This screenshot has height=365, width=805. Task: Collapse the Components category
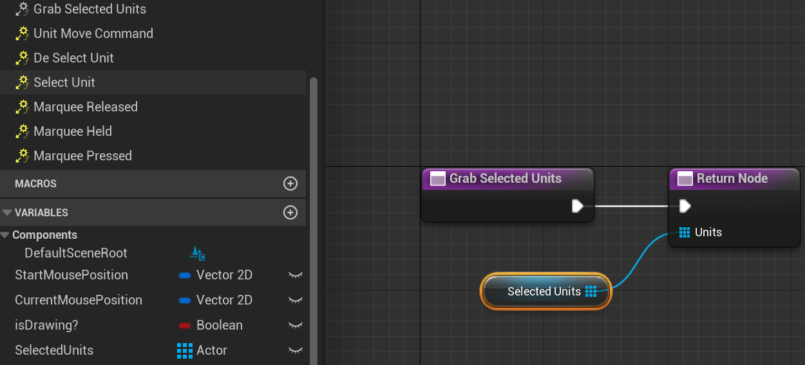(x=5, y=236)
